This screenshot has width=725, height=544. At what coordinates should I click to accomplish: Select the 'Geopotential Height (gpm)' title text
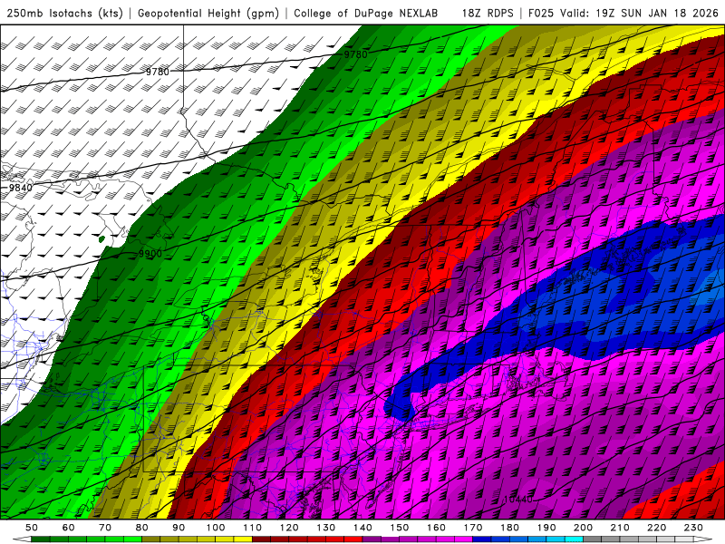pyautogui.click(x=208, y=13)
